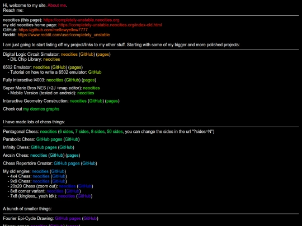Open Arcsin Chess pages link
Screen dimensions: 302x226
coord(72,156)
